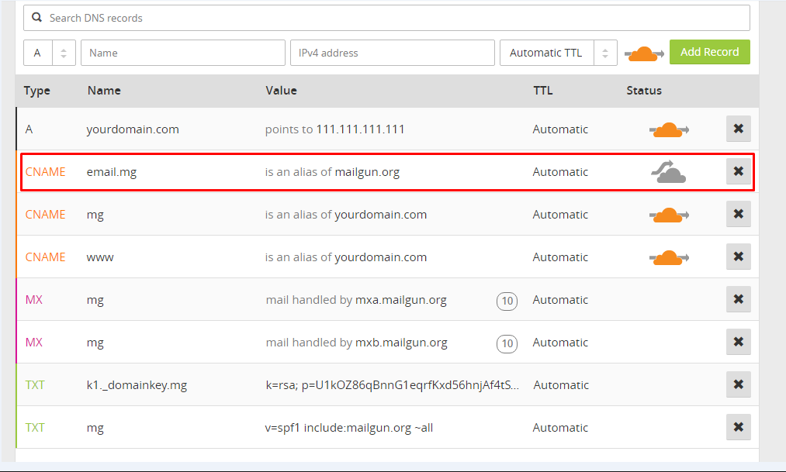Edit the mailgun.org alias value
786x472 pixels.
pos(366,172)
